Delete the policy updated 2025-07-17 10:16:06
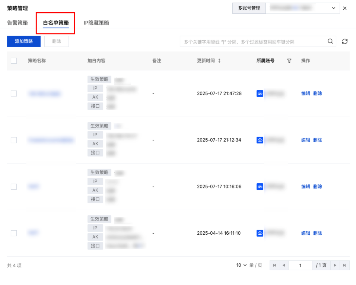356x285 pixels. (x=317, y=187)
